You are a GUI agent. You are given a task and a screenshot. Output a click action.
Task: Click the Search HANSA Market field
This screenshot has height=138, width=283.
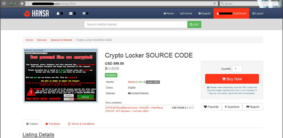point(136,24)
